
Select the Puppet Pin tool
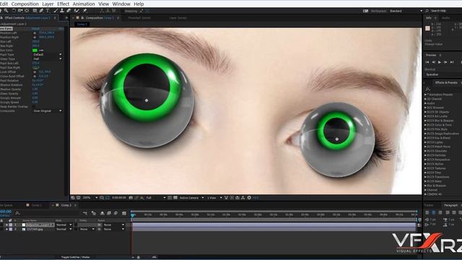(85, 11)
